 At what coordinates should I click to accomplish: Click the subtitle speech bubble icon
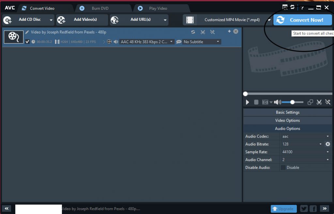coord(179,42)
